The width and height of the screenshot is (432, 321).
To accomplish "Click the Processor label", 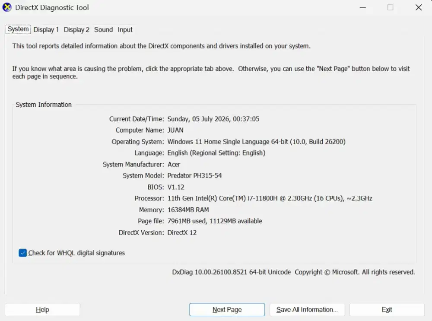I will [149, 198].
